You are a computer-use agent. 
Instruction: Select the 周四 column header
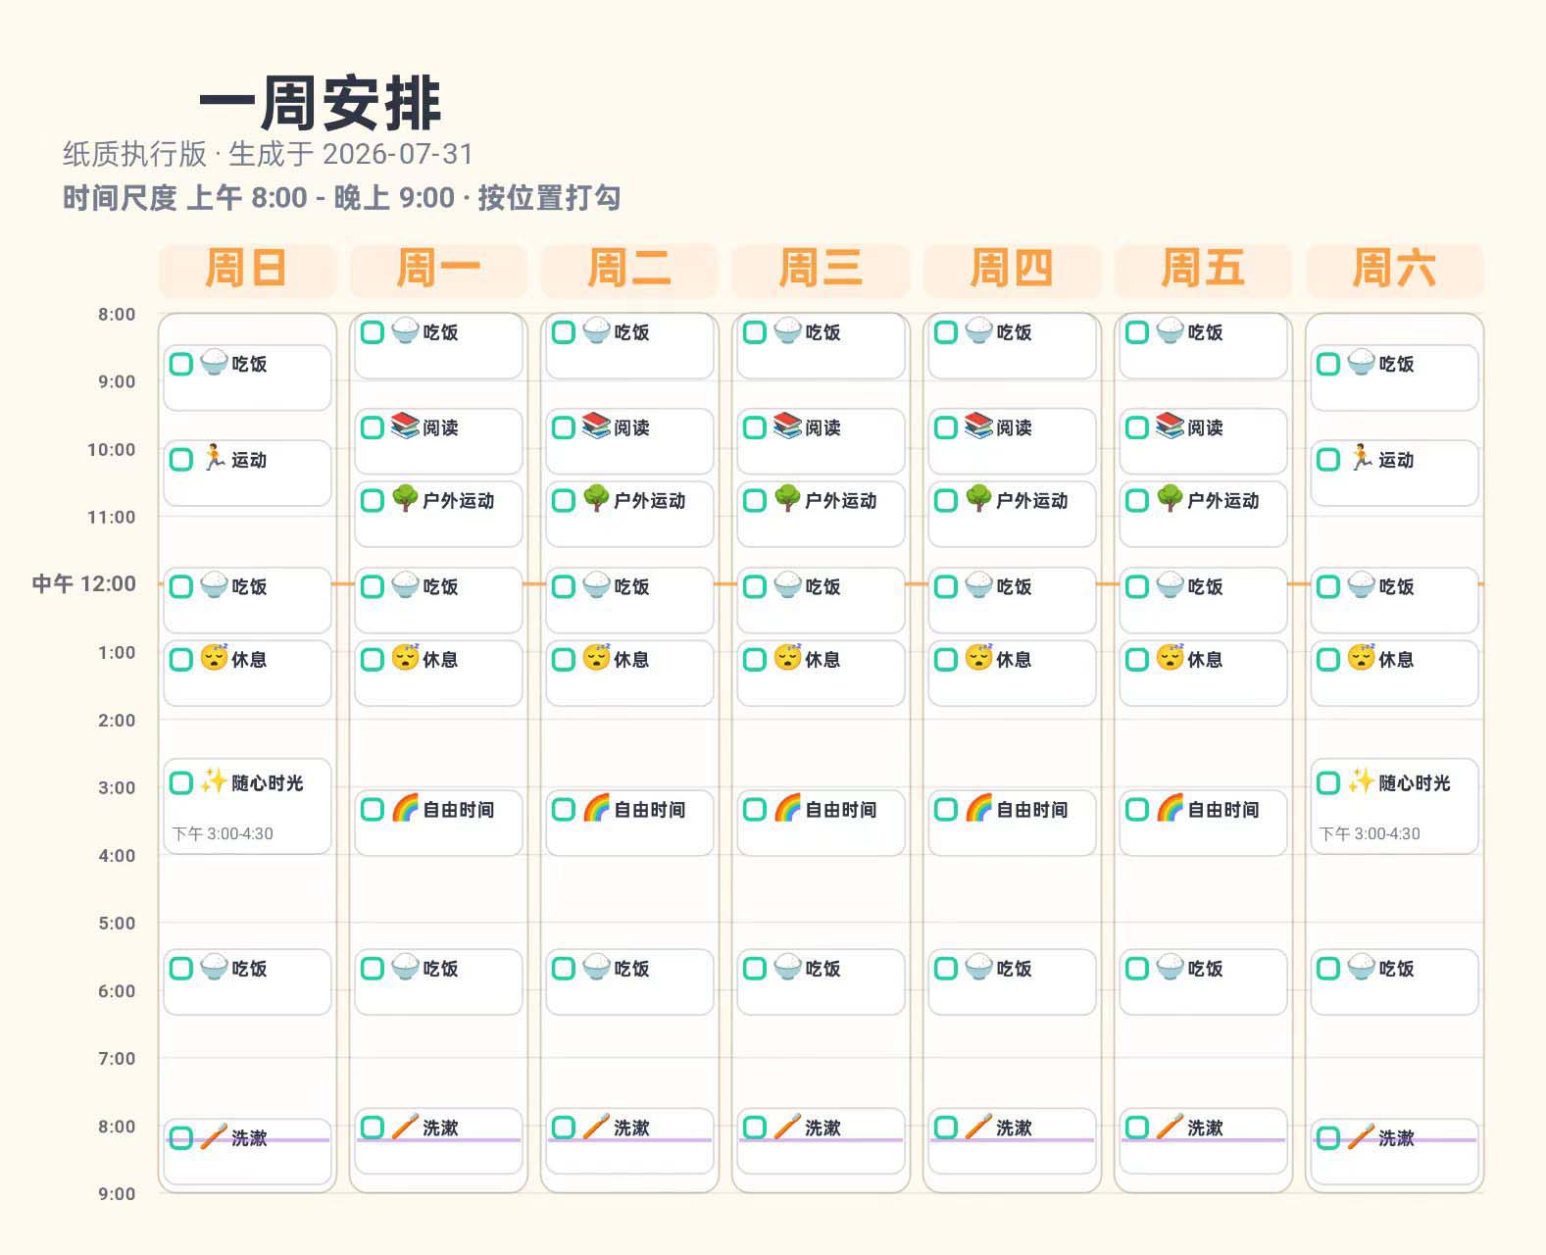1012,269
